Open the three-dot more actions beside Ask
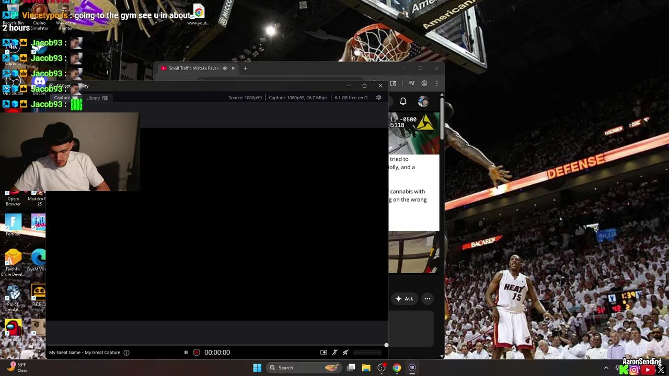 pos(428,299)
